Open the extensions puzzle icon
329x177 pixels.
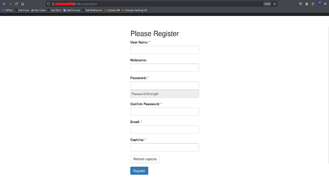tap(313, 4)
